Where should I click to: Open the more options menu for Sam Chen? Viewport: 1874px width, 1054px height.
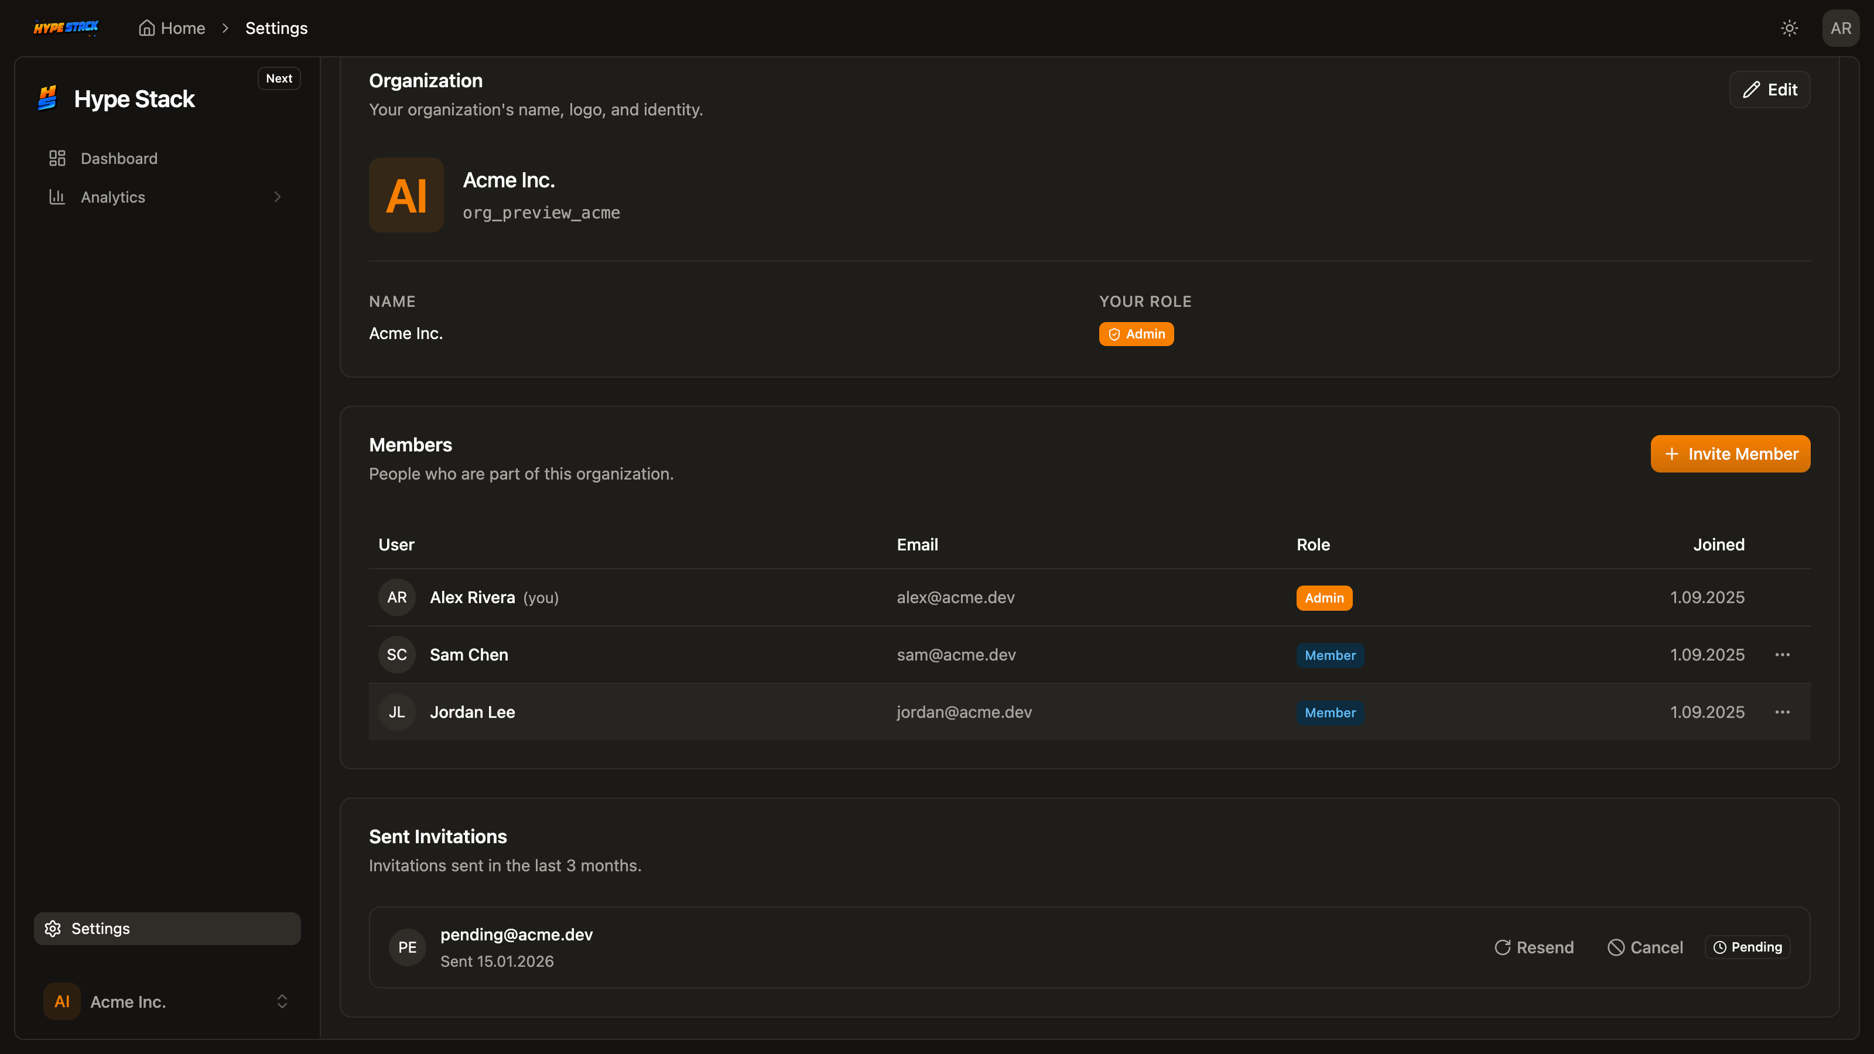tap(1782, 655)
